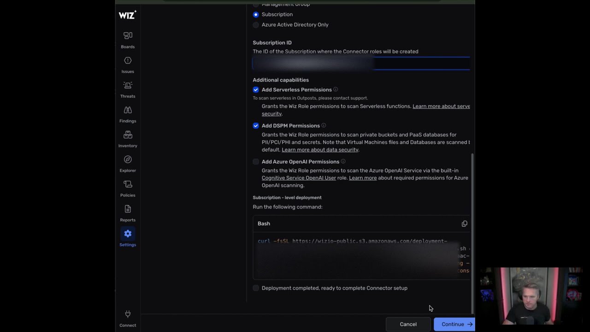
Task: Open the Reports document icon
Action: tap(128, 209)
